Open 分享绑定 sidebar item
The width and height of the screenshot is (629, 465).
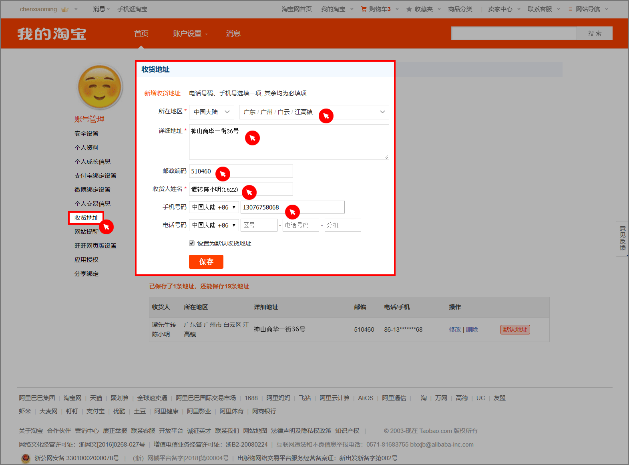(86, 274)
